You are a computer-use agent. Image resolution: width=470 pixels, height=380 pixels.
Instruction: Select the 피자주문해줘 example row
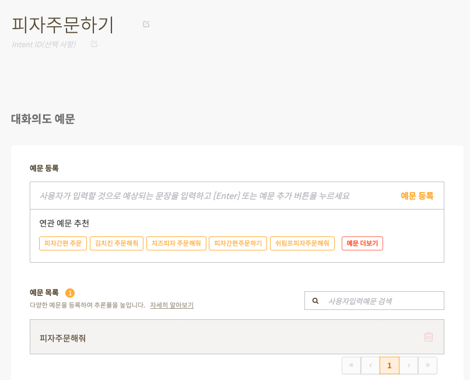click(237, 337)
